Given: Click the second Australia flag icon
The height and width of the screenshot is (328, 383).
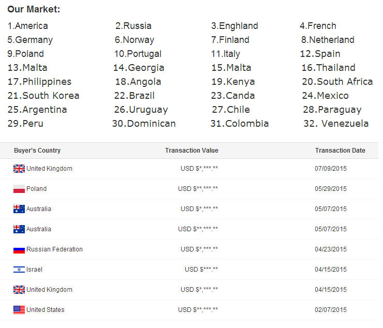Looking at the screenshot, I should coord(19,229).
